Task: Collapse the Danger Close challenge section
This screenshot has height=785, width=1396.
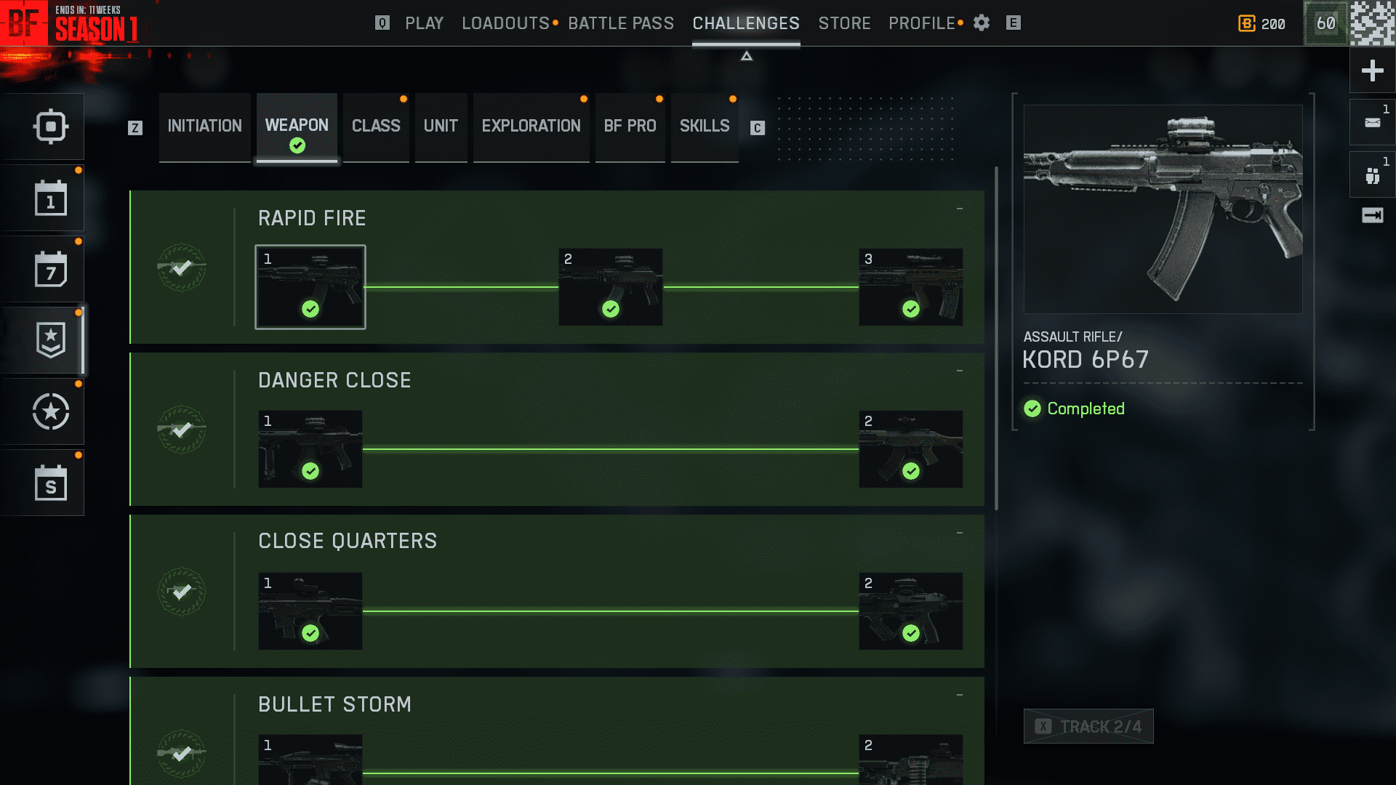Action: tap(960, 371)
